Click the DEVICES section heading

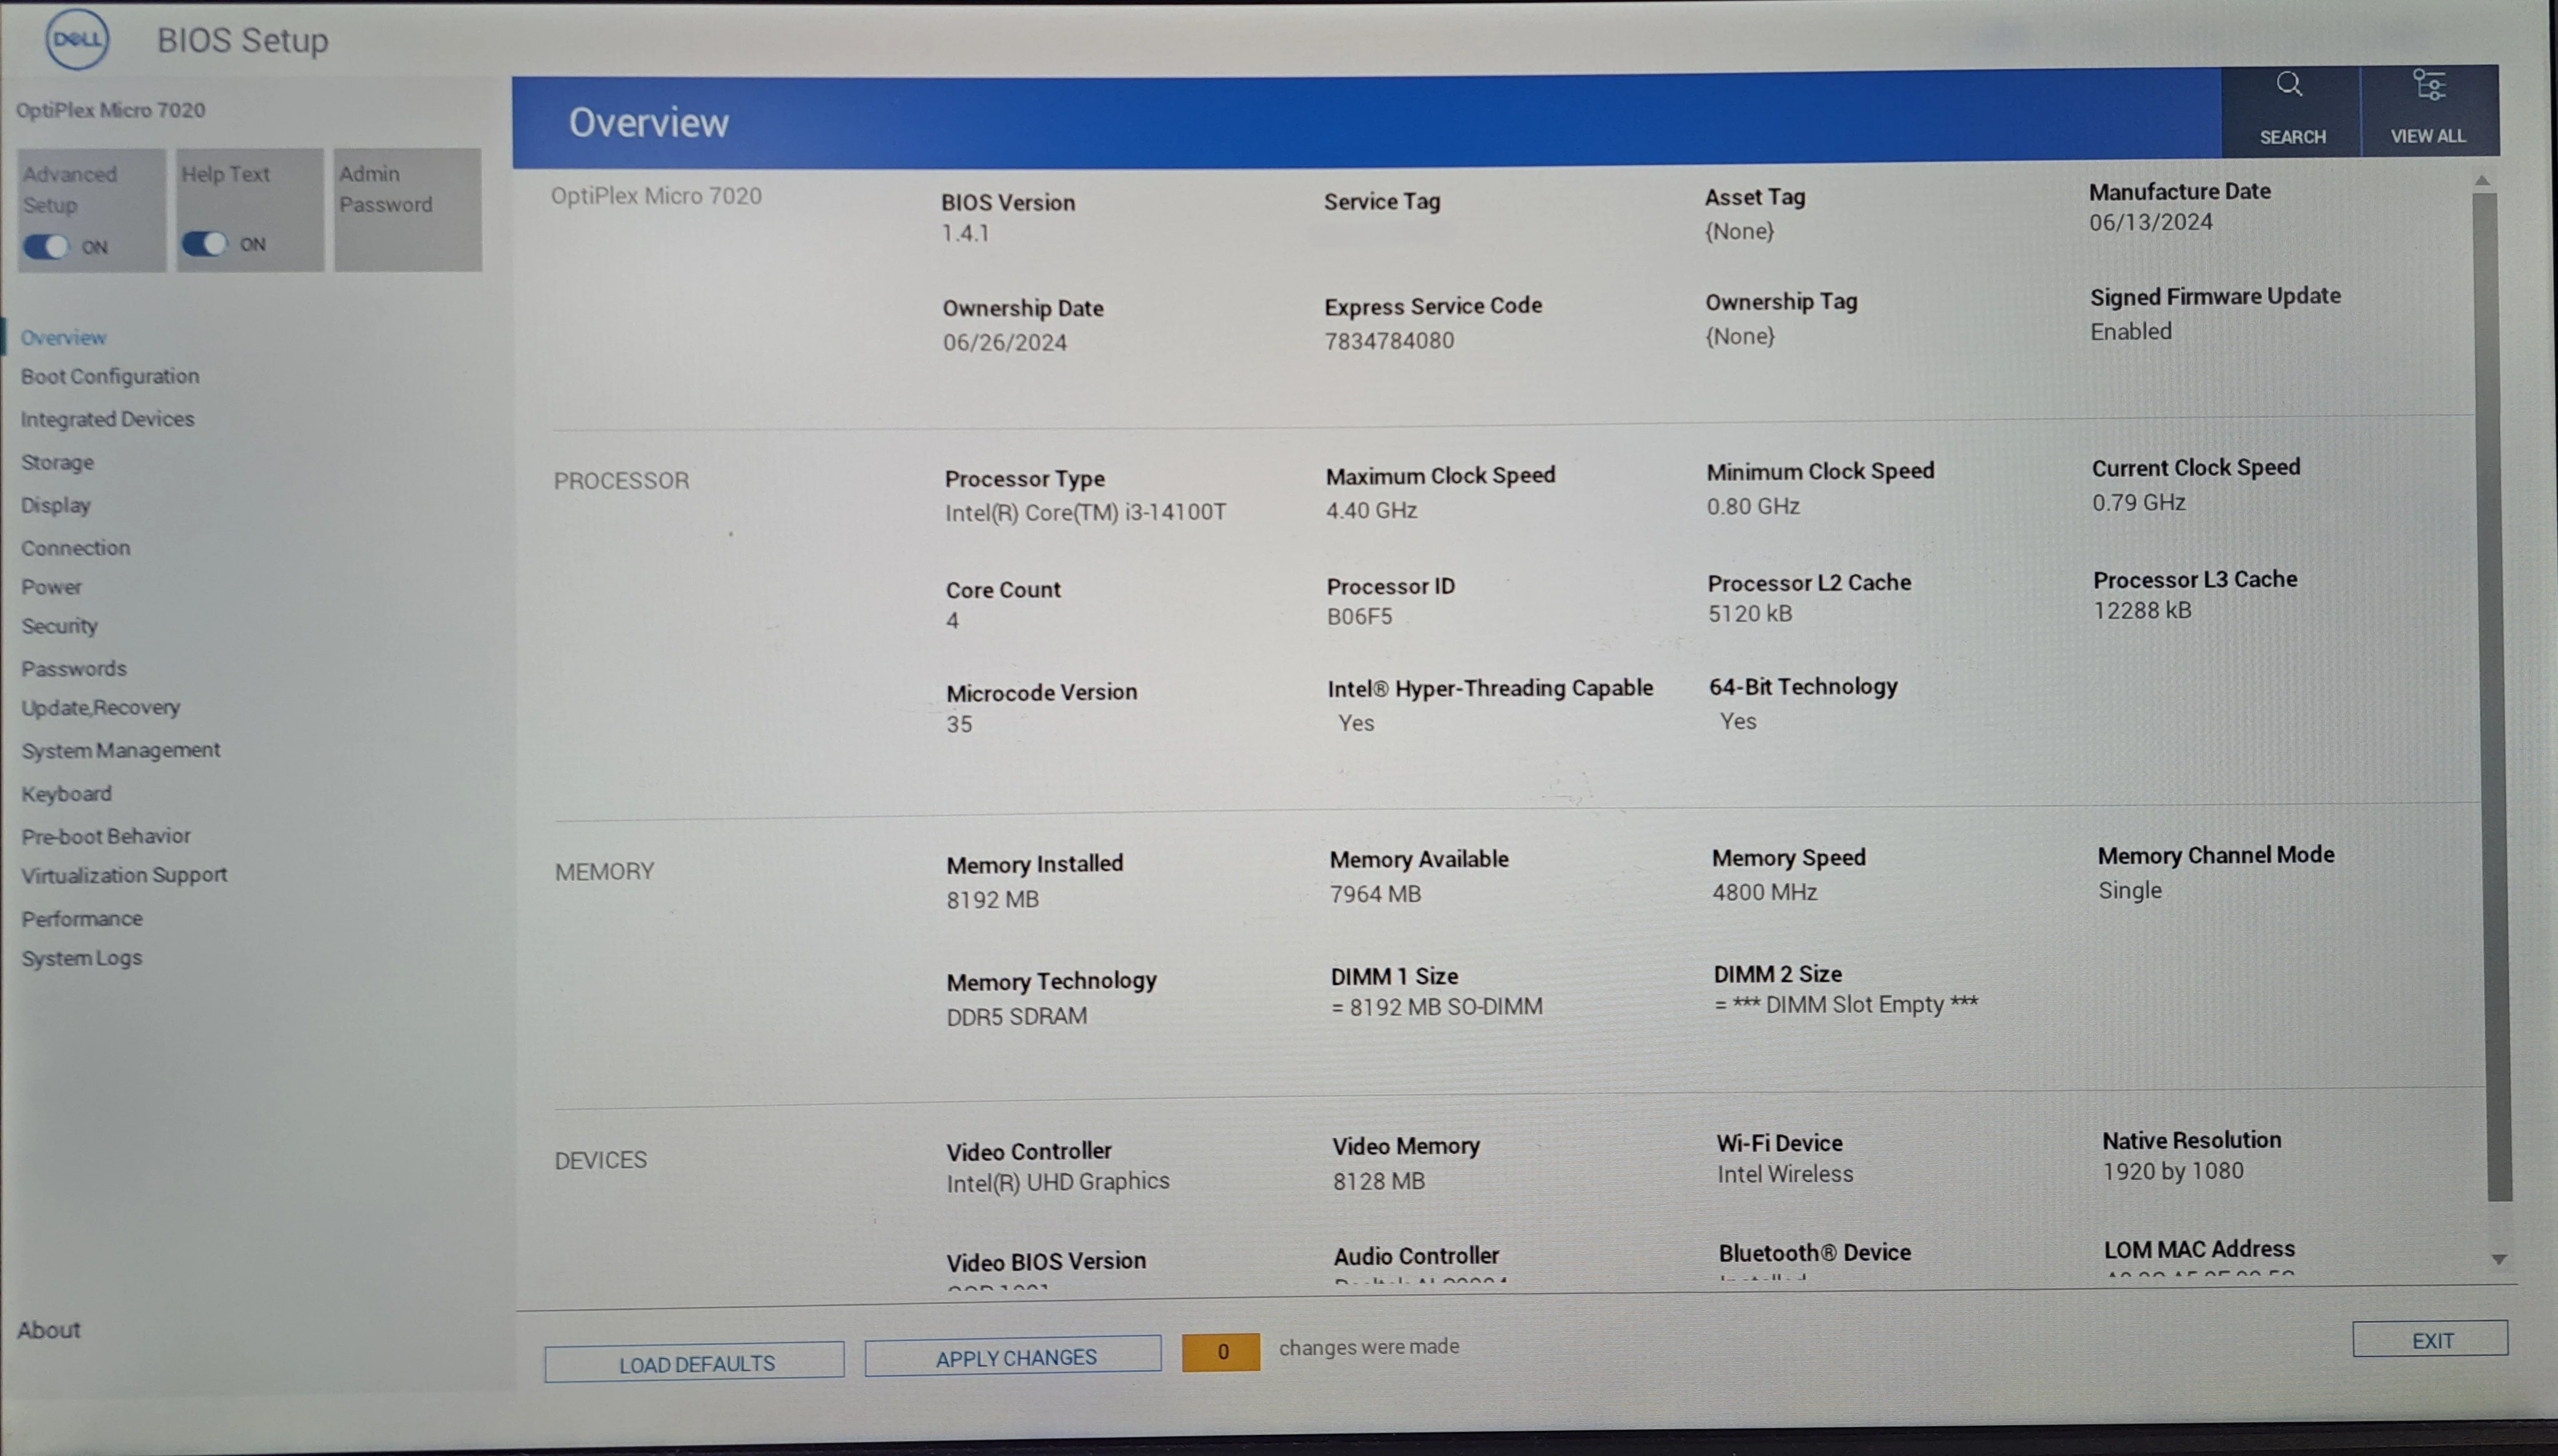600,1160
